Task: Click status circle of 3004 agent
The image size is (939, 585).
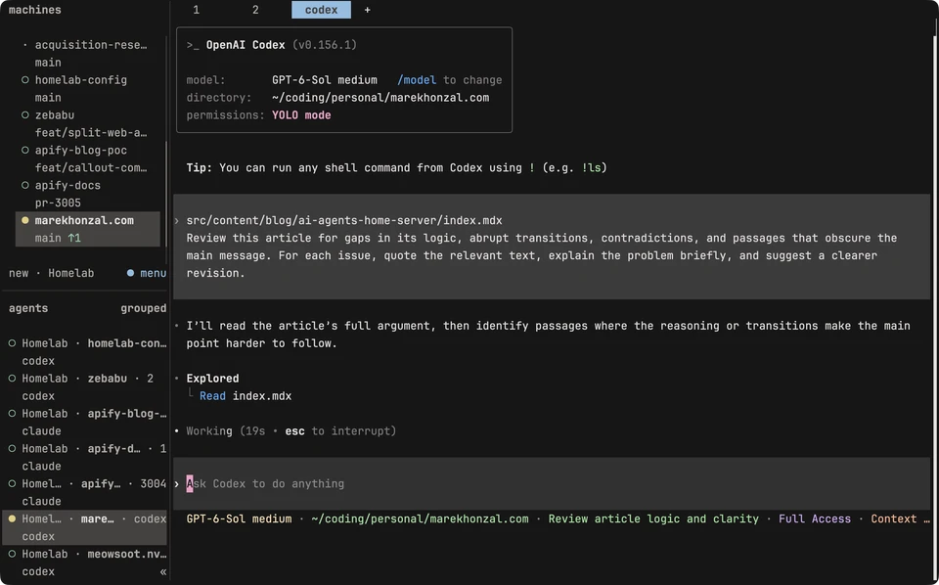Action: point(12,483)
